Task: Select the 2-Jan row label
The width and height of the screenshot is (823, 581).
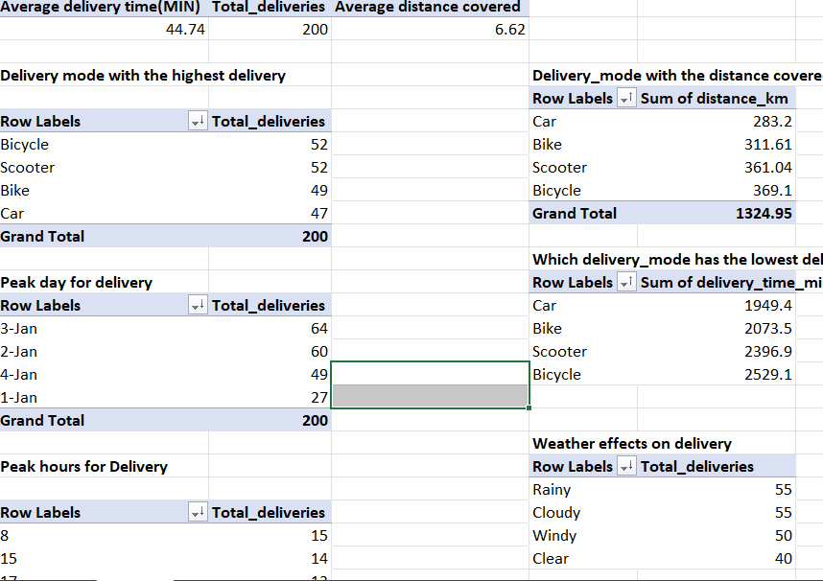Action: pyautogui.click(x=104, y=352)
